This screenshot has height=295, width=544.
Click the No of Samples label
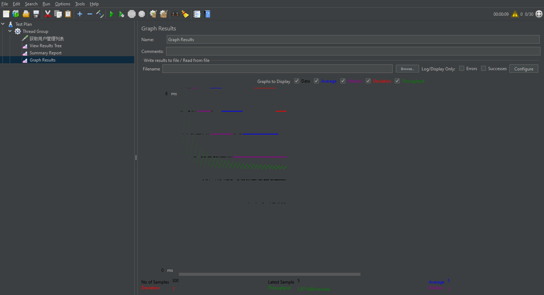point(155,282)
